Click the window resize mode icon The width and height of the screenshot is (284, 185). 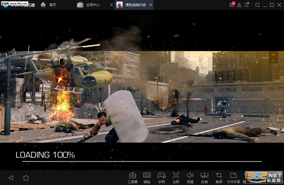tap(257, 5)
